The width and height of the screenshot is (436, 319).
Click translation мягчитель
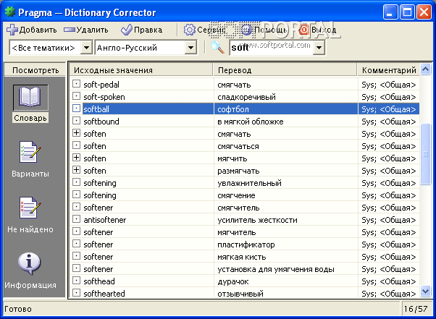click(x=236, y=232)
